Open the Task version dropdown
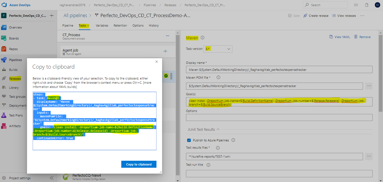This screenshot has height=182, width=383. point(218,49)
